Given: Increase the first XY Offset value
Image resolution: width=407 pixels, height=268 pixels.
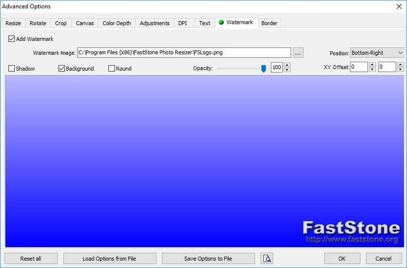Looking at the screenshot, I should pyautogui.click(x=372, y=64).
